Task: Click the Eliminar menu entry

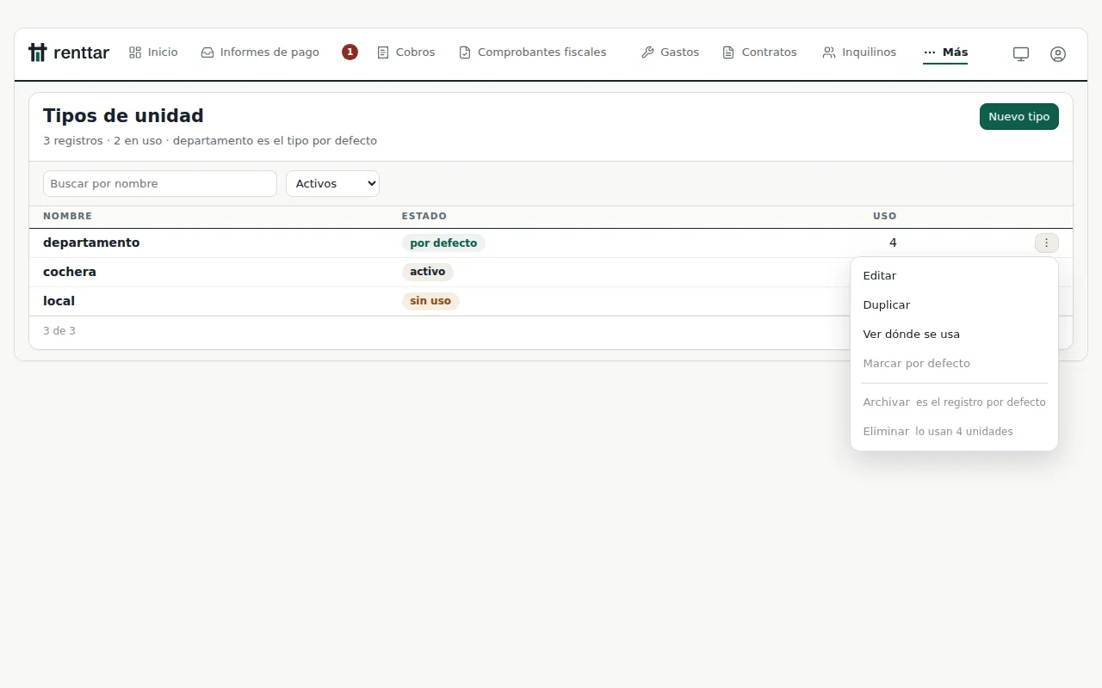Action: pos(954,432)
